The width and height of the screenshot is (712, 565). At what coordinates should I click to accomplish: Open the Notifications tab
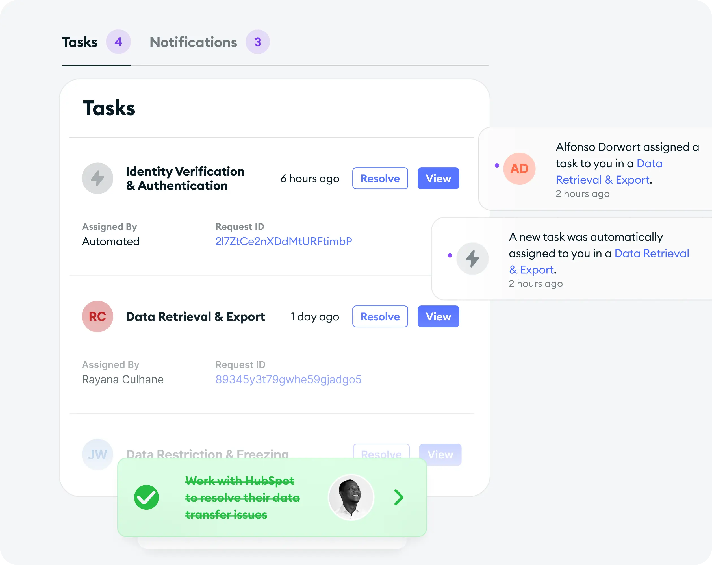193,42
